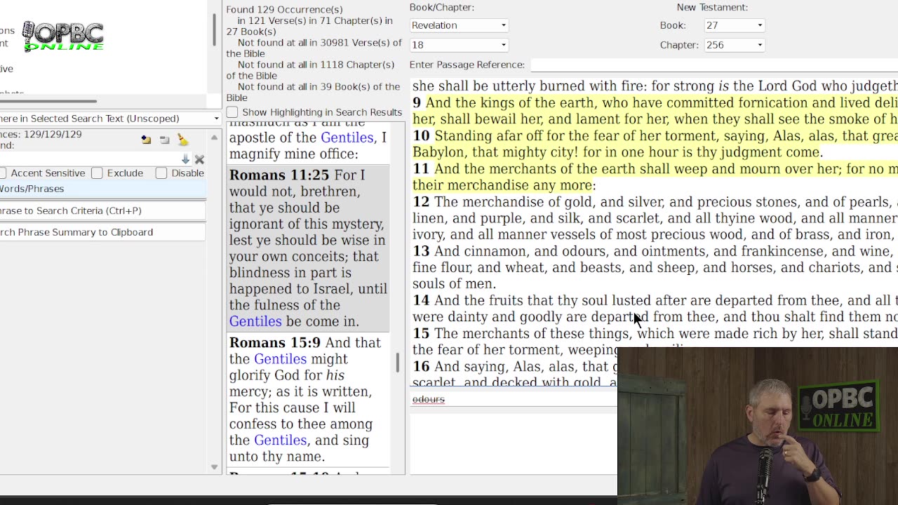Click the top-left panel vertical scrollbar
The image size is (898, 505).
(214, 29)
